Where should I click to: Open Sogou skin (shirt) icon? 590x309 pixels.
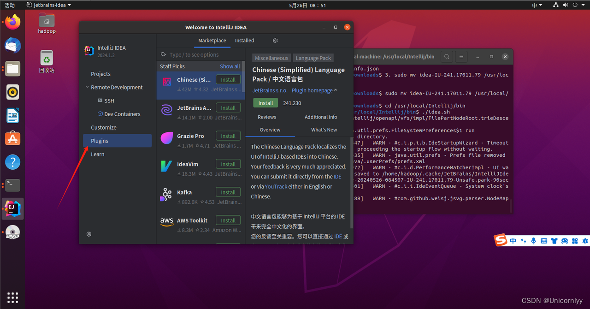click(x=554, y=241)
